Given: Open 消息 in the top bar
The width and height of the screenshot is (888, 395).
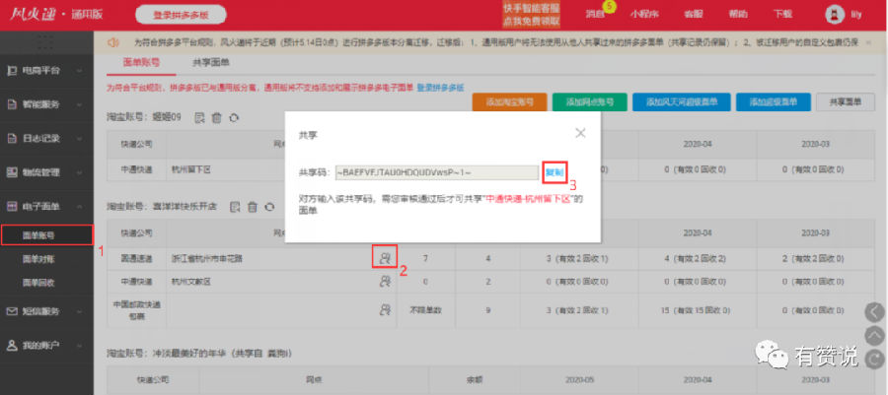Looking at the screenshot, I should point(595,15).
